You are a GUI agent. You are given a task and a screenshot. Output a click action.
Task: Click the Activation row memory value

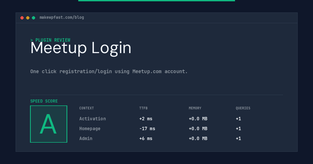point(198,119)
